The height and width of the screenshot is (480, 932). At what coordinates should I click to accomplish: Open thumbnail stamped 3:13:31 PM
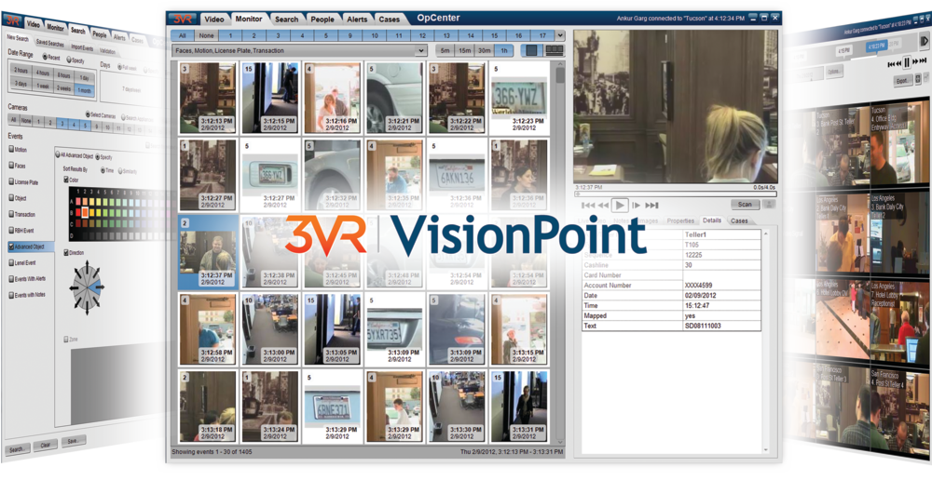519,406
